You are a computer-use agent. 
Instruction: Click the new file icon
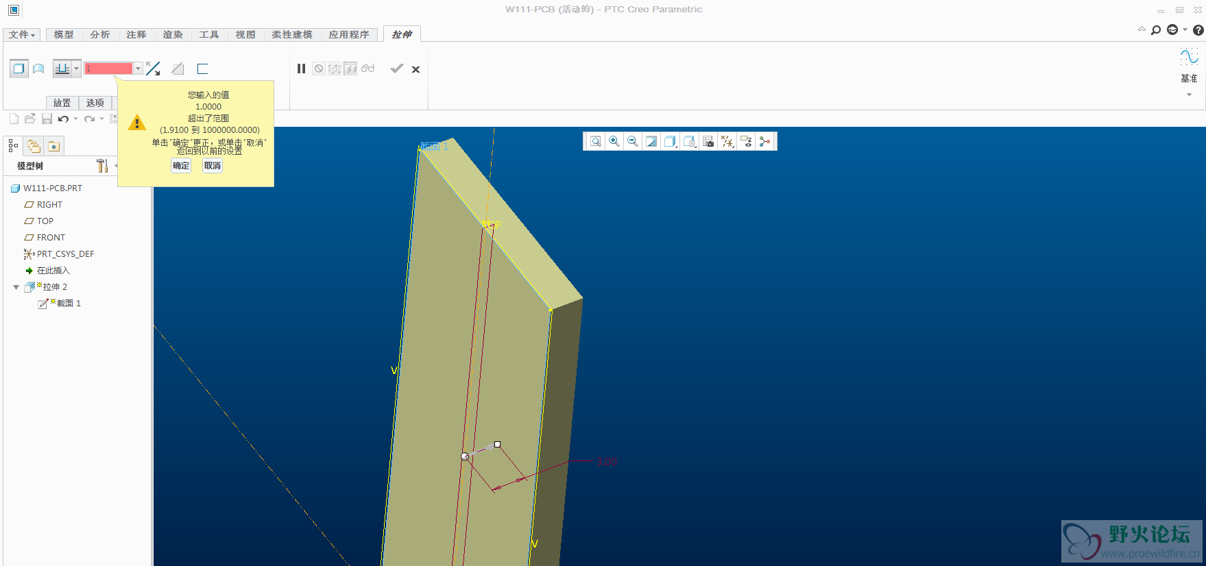(x=14, y=119)
